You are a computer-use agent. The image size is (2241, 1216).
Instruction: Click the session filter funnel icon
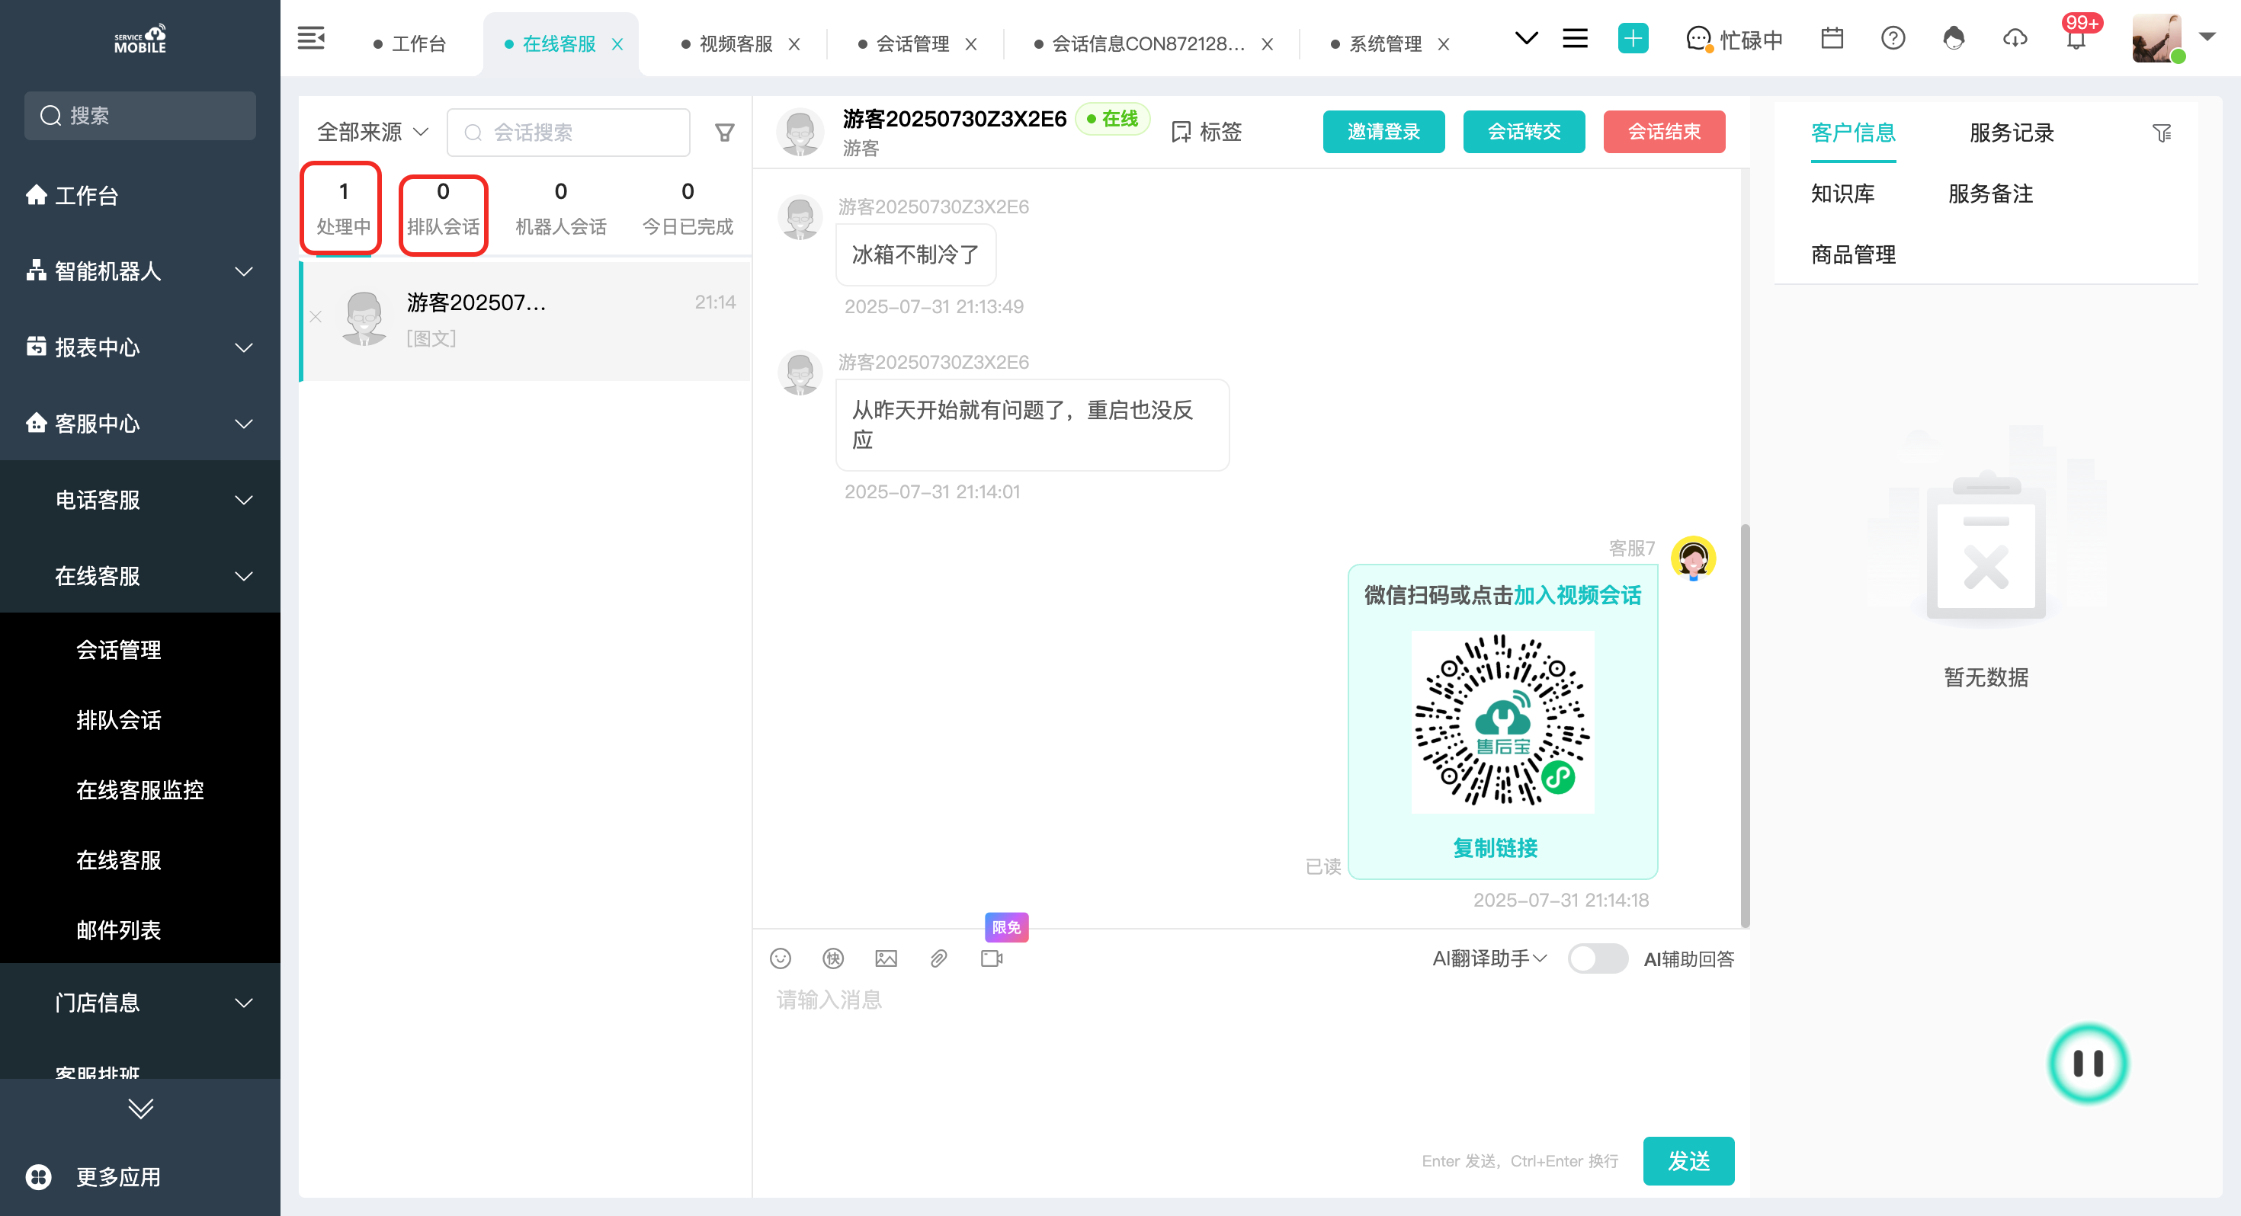coord(724,133)
